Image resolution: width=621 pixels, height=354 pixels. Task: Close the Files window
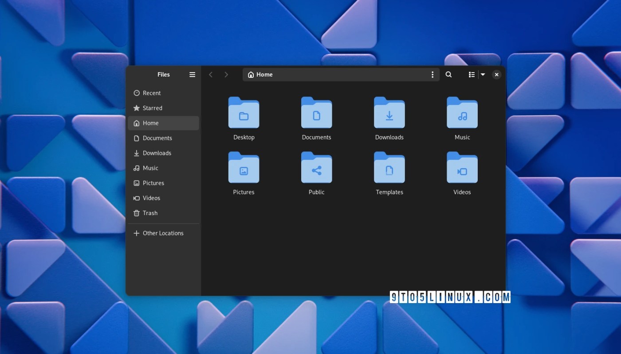coord(497,75)
